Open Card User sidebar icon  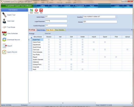(x=4, y=21)
